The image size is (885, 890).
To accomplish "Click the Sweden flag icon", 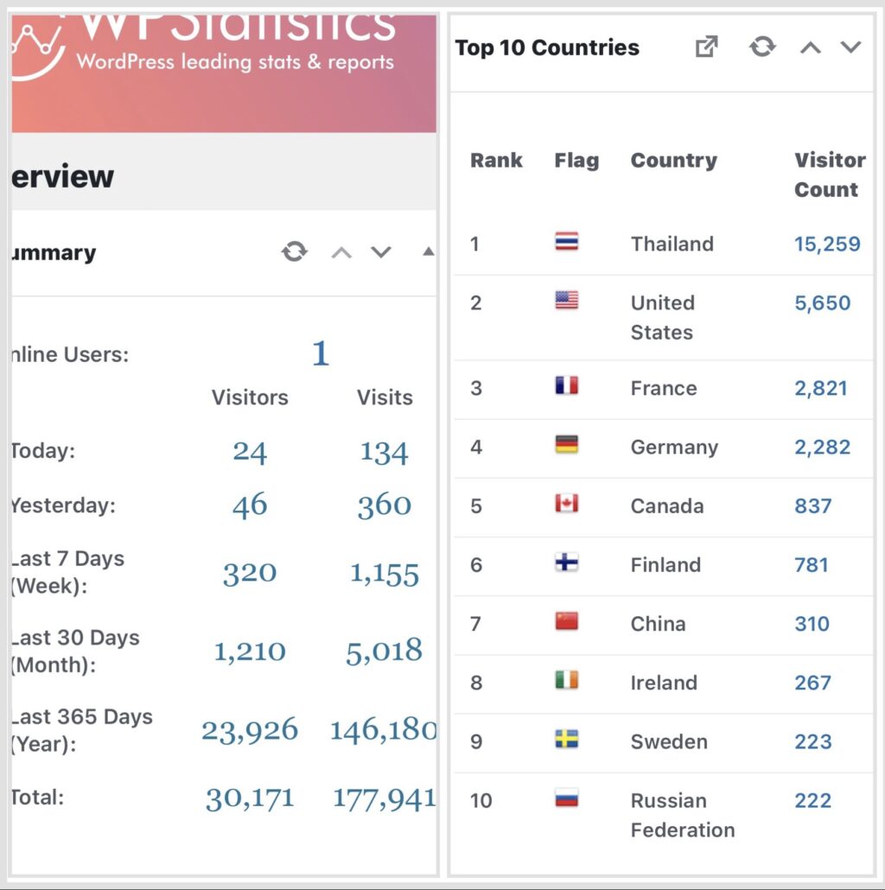I will click(566, 740).
